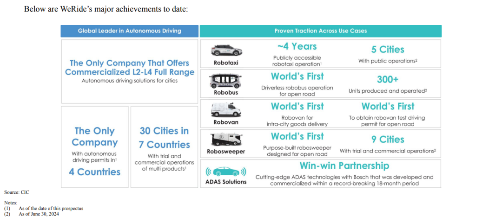The image size is (502, 223).
Task: Click the '9 Cities' figure
Action: pyautogui.click(x=387, y=139)
